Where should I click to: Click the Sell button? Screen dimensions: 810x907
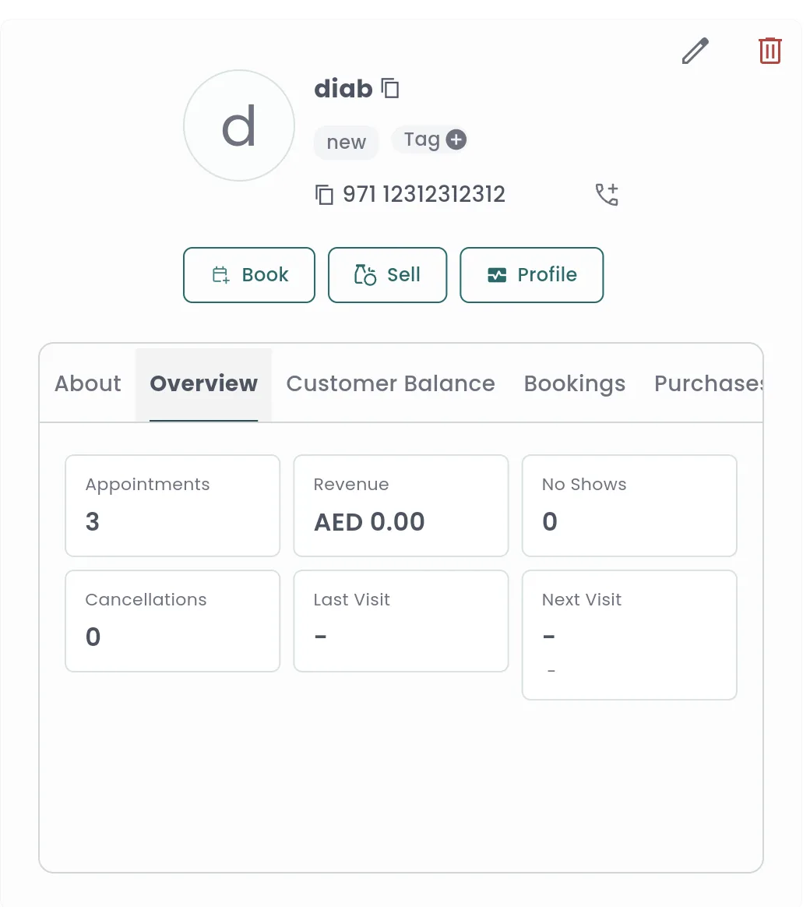coord(387,274)
